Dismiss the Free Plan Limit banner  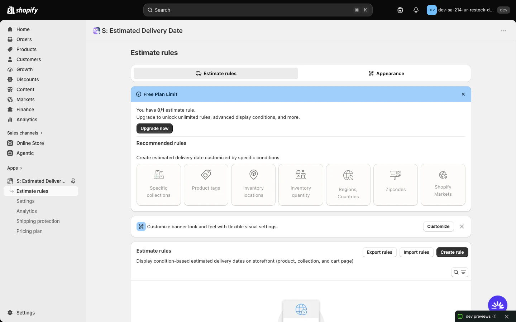pos(463,94)
